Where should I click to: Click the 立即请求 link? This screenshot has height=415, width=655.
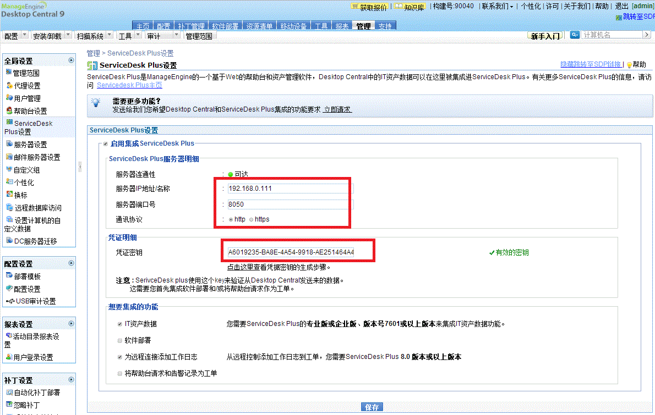pos(337,109)
